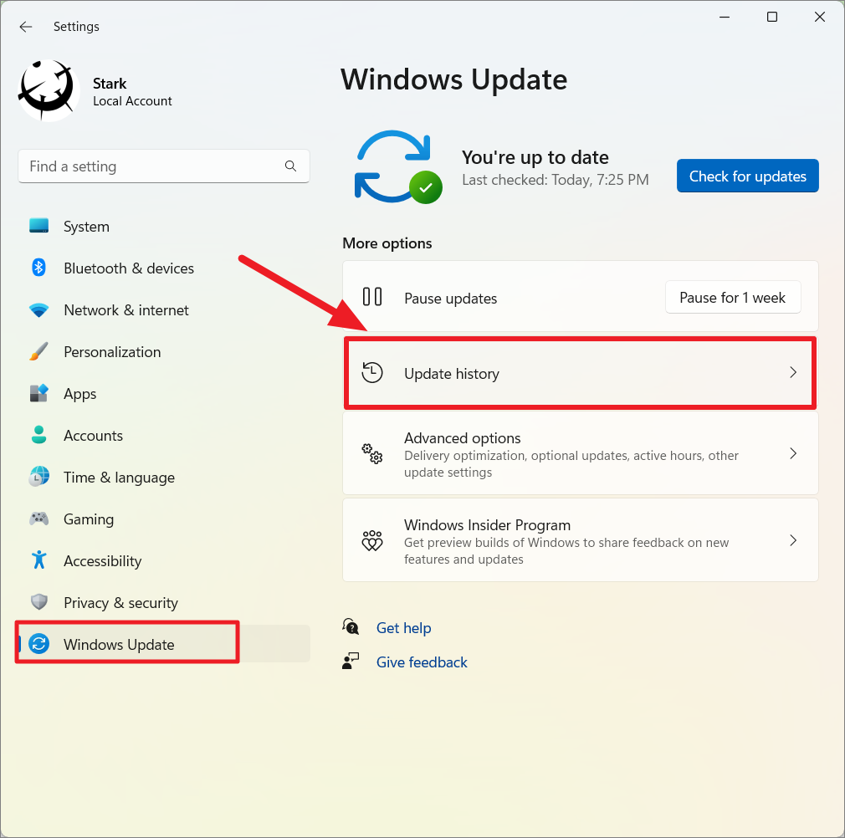Click the System monitor icon
The height and width of the screenshot is (838, 845).
point(38,226)
